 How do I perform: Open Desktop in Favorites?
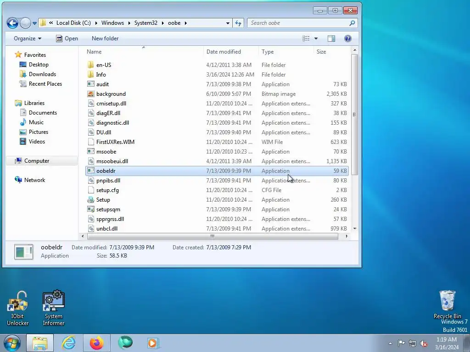(39, 64)
